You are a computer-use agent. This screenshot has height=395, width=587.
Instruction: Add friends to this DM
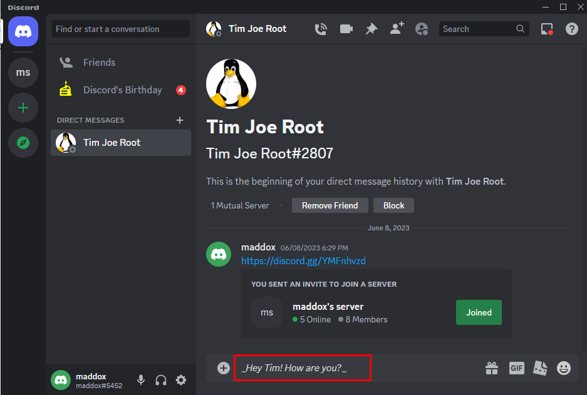tap(397, 29)
